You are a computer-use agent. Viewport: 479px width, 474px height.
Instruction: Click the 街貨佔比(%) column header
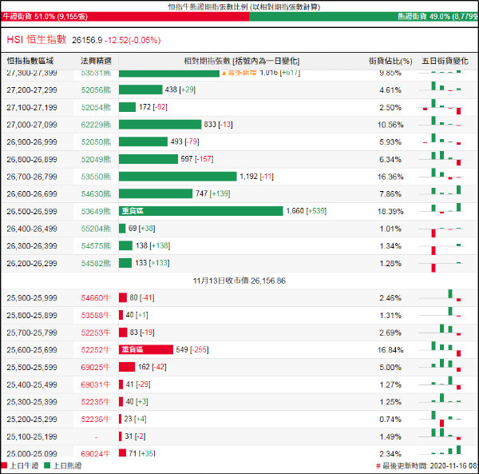click(x=390, y=61)
